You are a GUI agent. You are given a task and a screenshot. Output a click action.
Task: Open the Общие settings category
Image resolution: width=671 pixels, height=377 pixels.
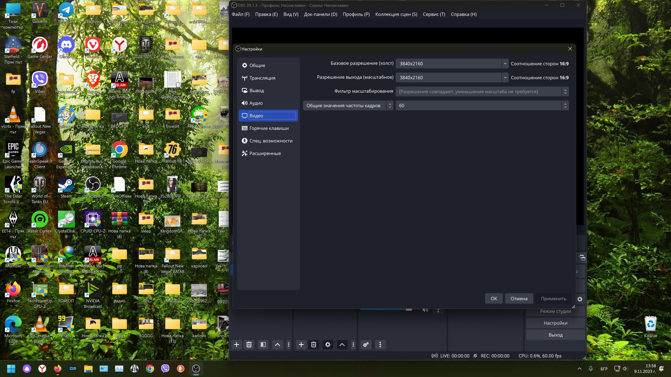257,65
